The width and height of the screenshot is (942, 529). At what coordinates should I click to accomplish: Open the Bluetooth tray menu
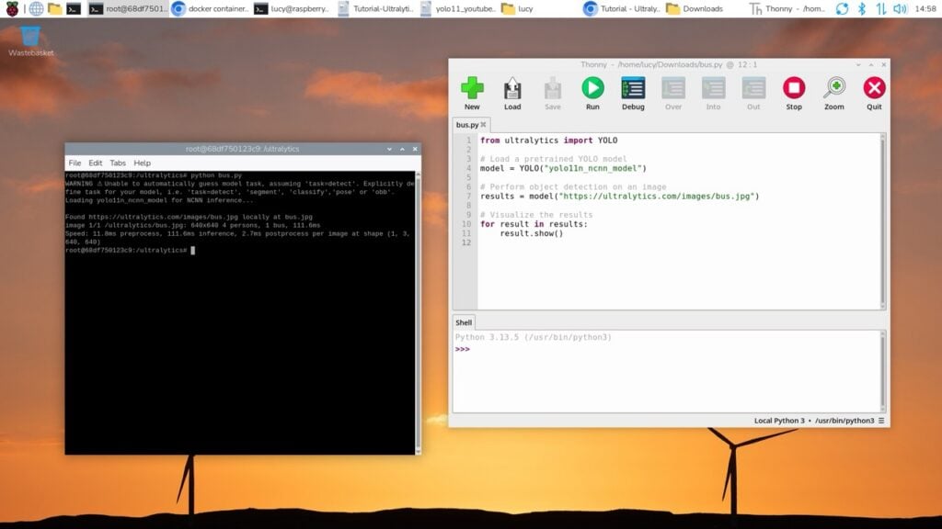coord(862,8)
